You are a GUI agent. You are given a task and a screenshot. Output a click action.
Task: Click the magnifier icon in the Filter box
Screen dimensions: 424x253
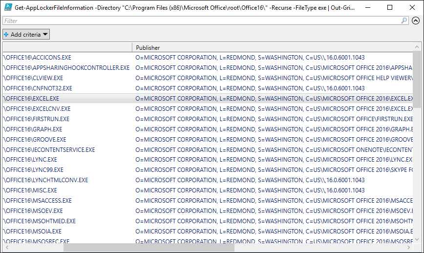(x=404, y=21)
